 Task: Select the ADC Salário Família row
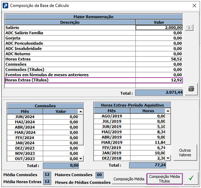click(94, 33)
